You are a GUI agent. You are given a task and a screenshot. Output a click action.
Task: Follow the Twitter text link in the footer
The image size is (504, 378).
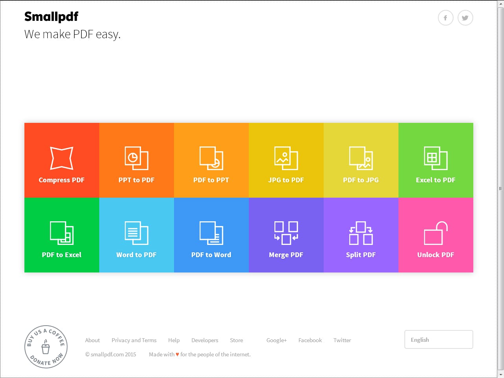click(x=342, y=340)
